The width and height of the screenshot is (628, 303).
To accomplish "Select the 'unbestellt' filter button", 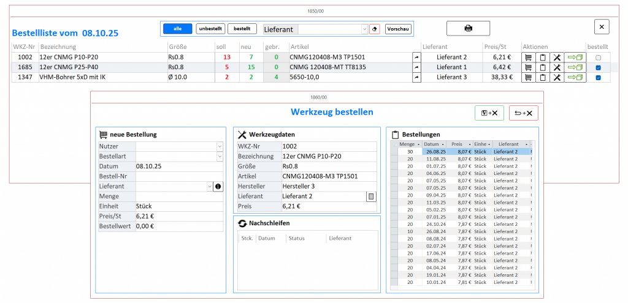I will [210, 29].
